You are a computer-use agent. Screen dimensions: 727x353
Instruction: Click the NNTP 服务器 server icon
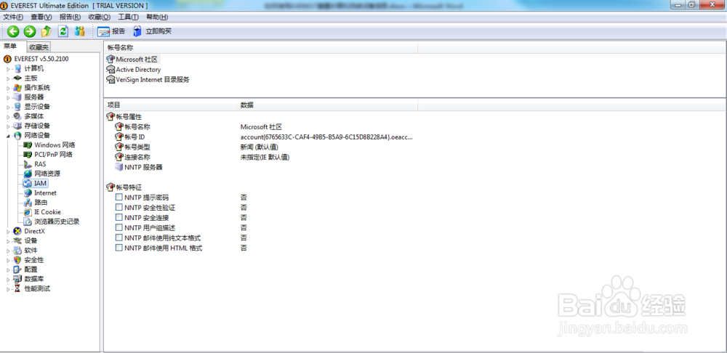pos(119,167)
